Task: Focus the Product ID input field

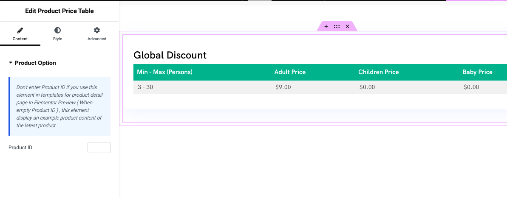Action: pyautogui.click(x=99, y=148)
